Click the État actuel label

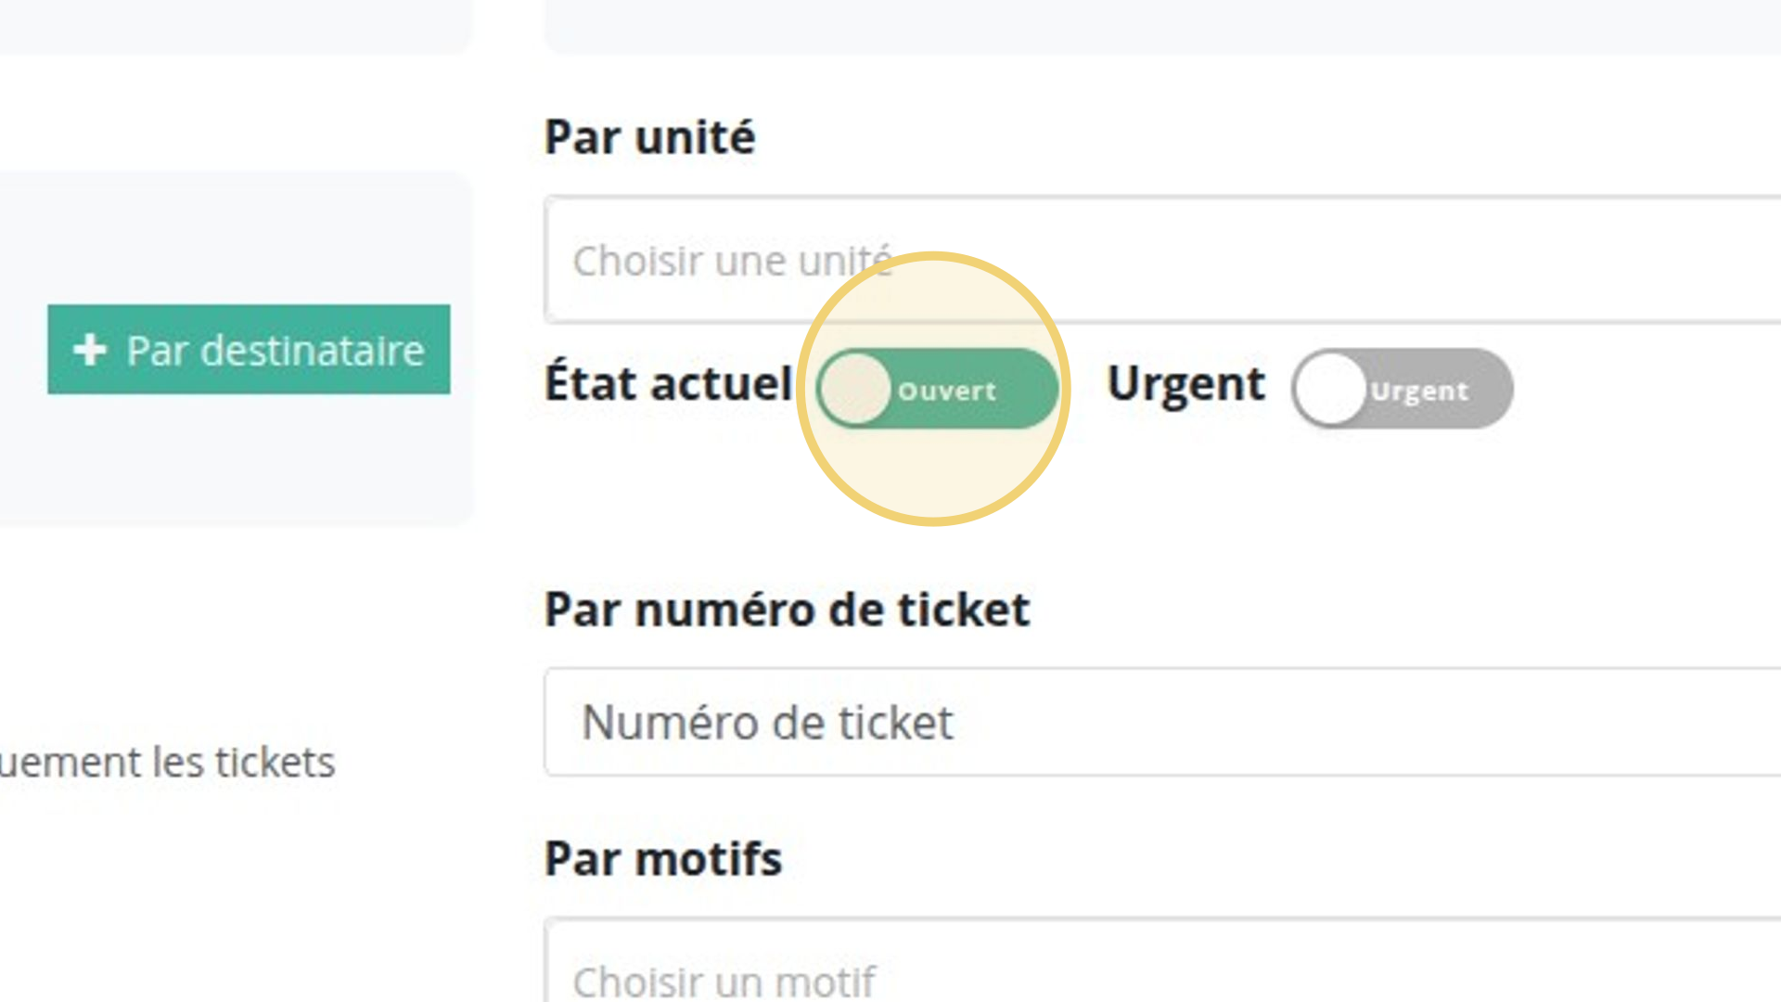click(x=668, y=383)
